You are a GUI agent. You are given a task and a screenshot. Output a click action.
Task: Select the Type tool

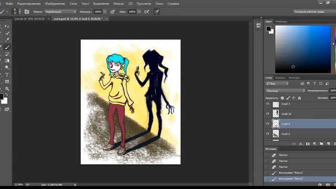7,75
